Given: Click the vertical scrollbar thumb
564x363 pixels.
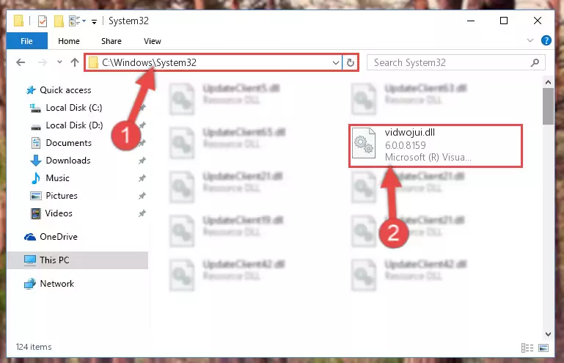Looking at the screenshot, I should click(x=548, y=106).
